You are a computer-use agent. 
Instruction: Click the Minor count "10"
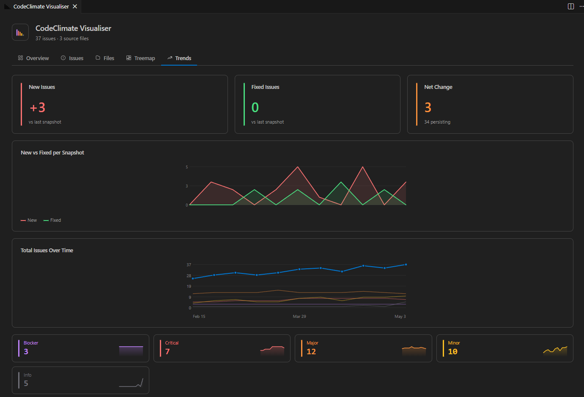[452, 352]
